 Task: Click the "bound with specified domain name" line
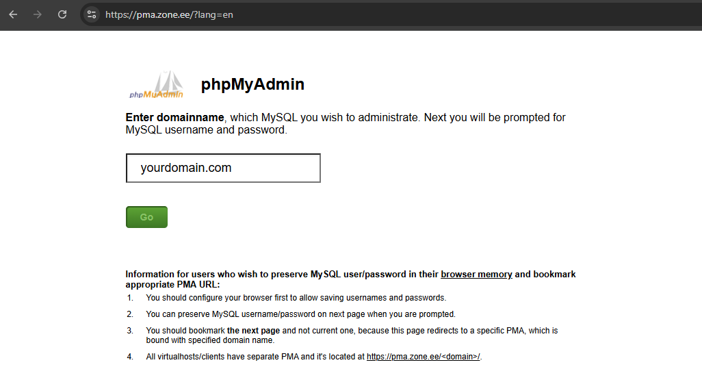click(210, 340)
